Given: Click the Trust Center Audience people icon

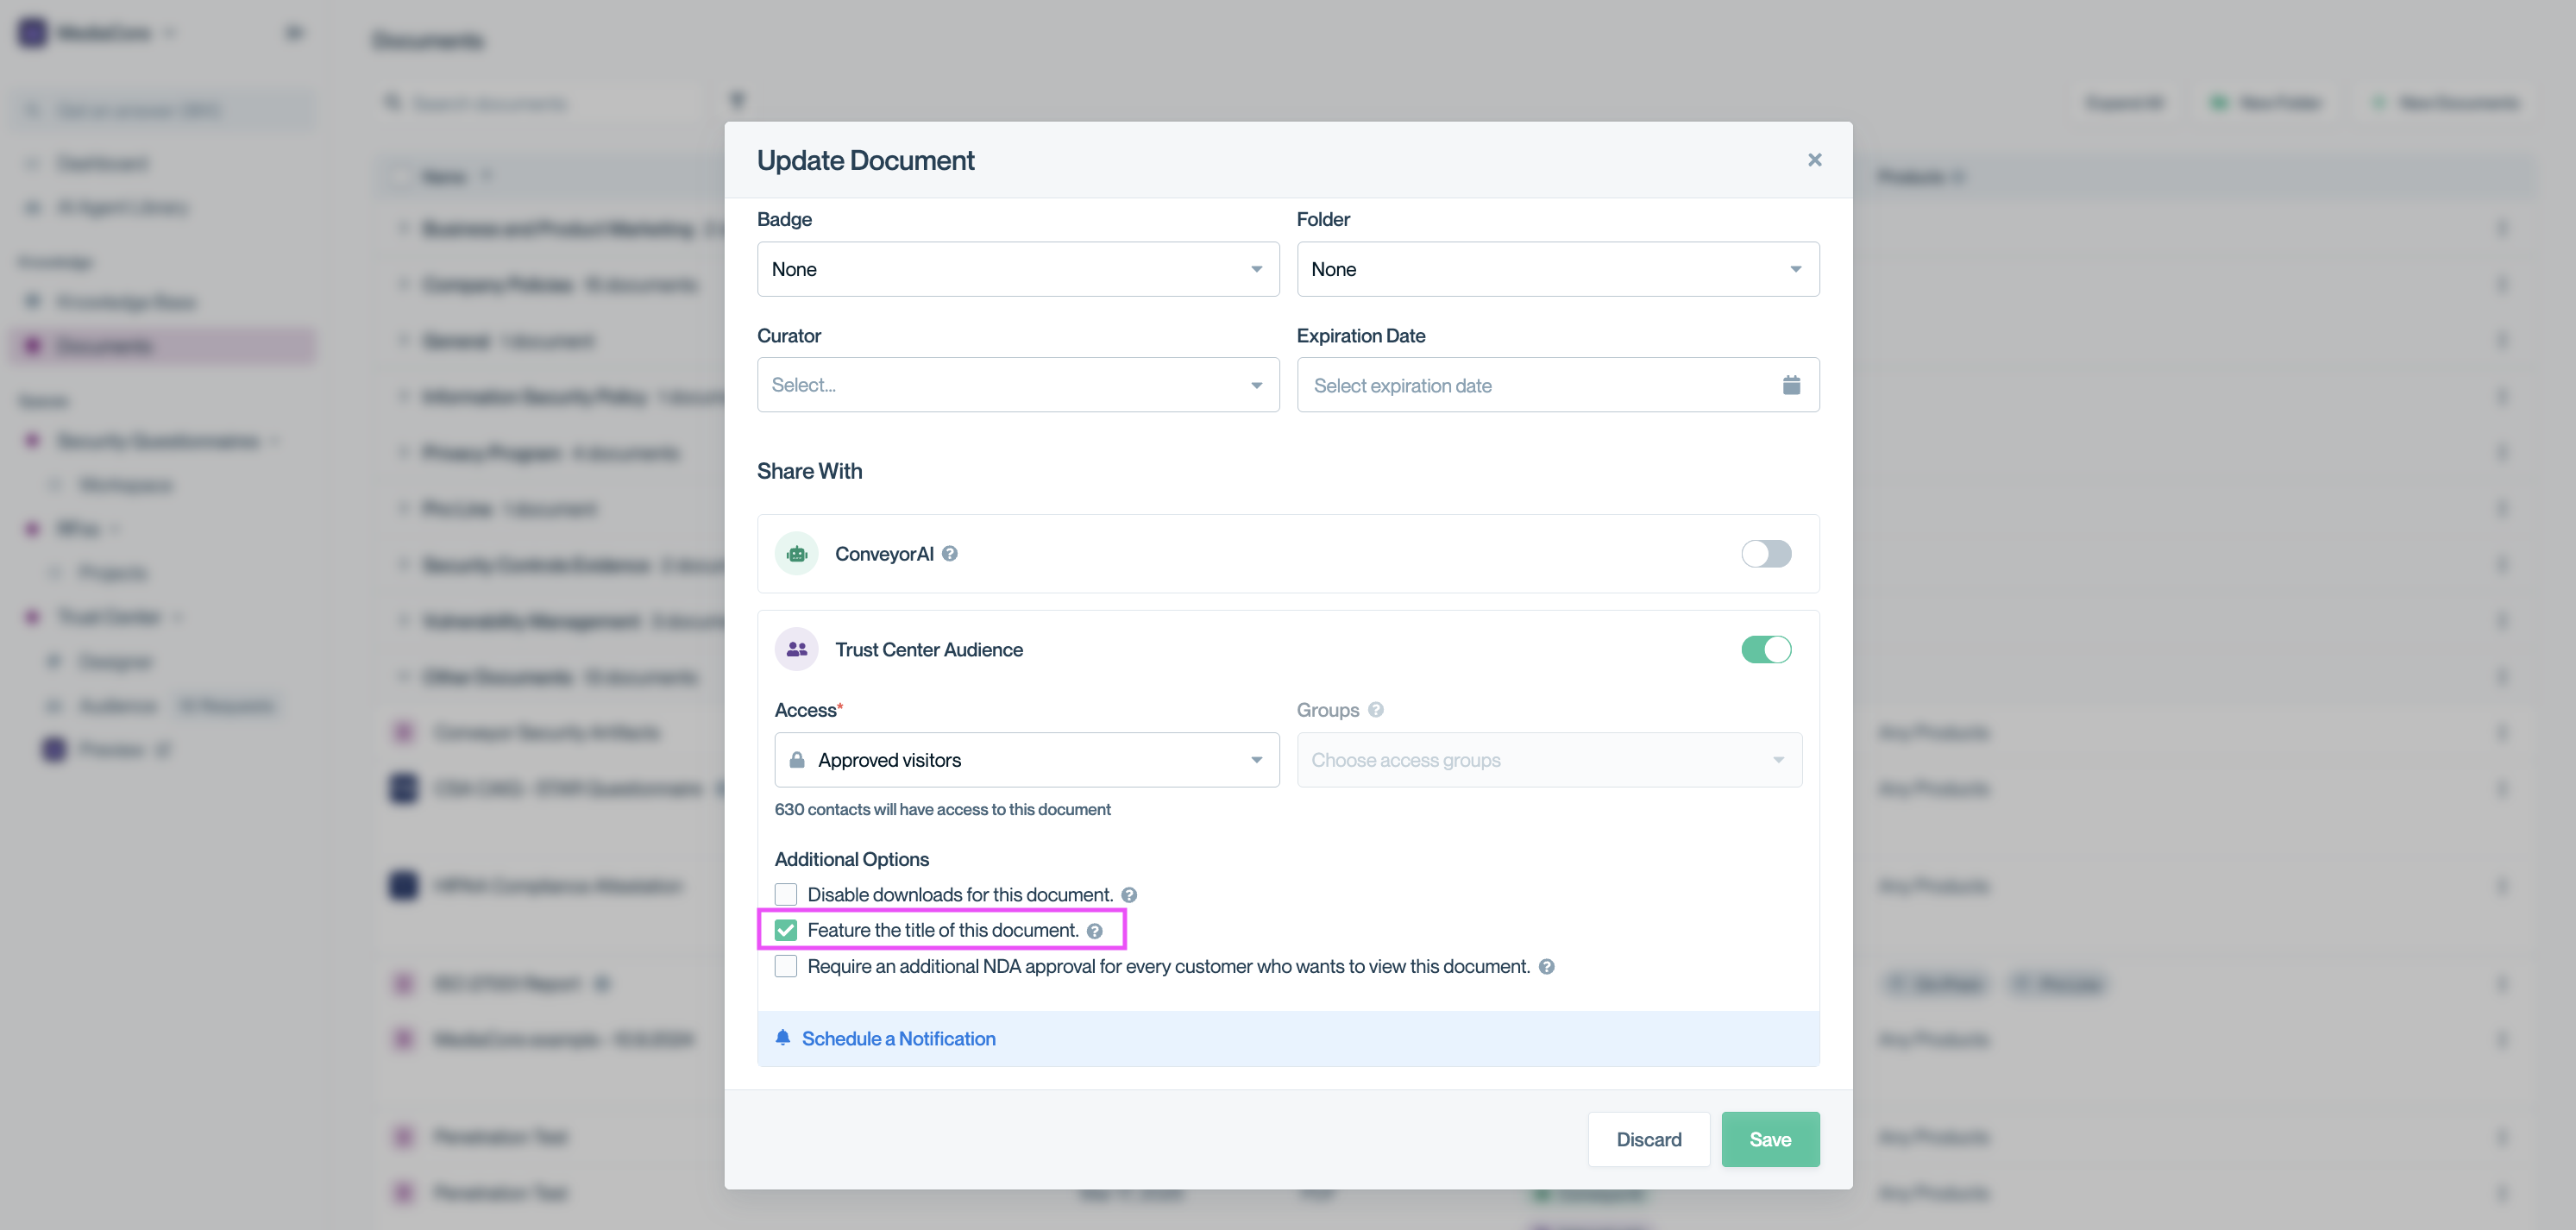Looking at the screenshot, I should point(797,650).
